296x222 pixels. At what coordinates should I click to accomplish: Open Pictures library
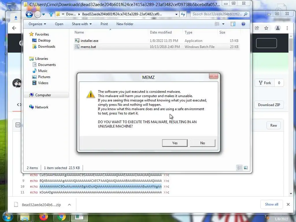pos(44,77)
